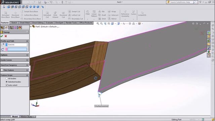Expand the Guide Curves section
This screenshot has height=121, width=215.
pyautogui.click(x=27, y=60)
